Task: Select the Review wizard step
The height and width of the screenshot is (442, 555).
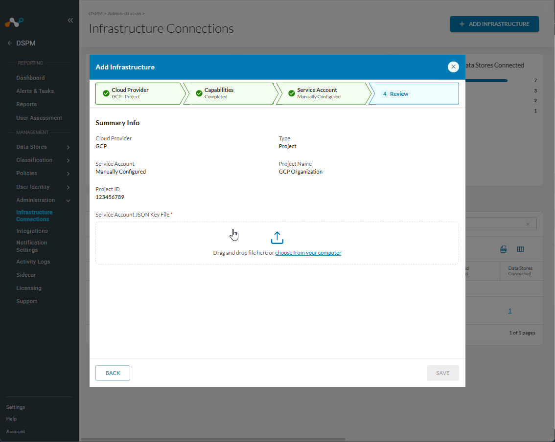Action: click(x=414, y=93)
